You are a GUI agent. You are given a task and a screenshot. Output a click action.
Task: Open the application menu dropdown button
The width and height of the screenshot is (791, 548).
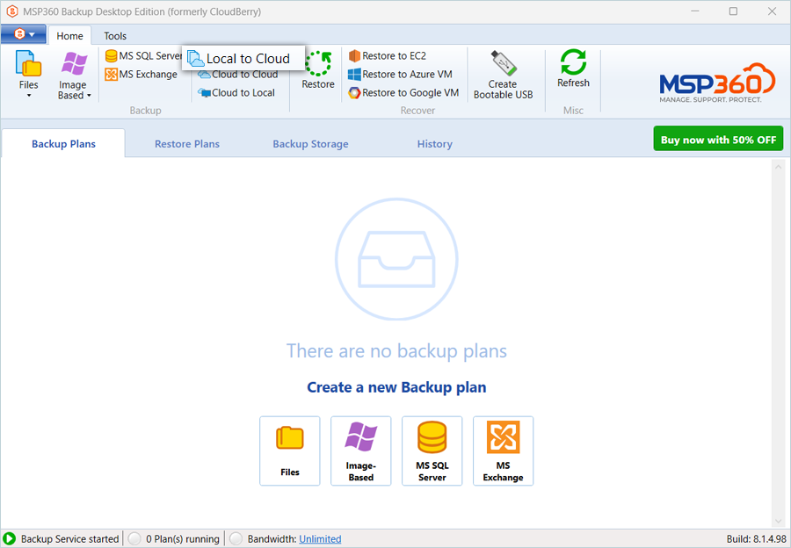(x=24, y=35)
